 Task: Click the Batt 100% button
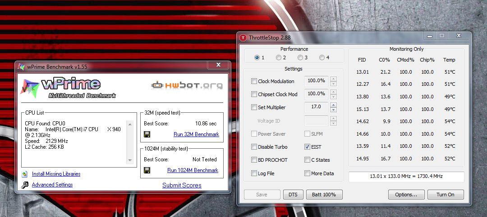324,195
